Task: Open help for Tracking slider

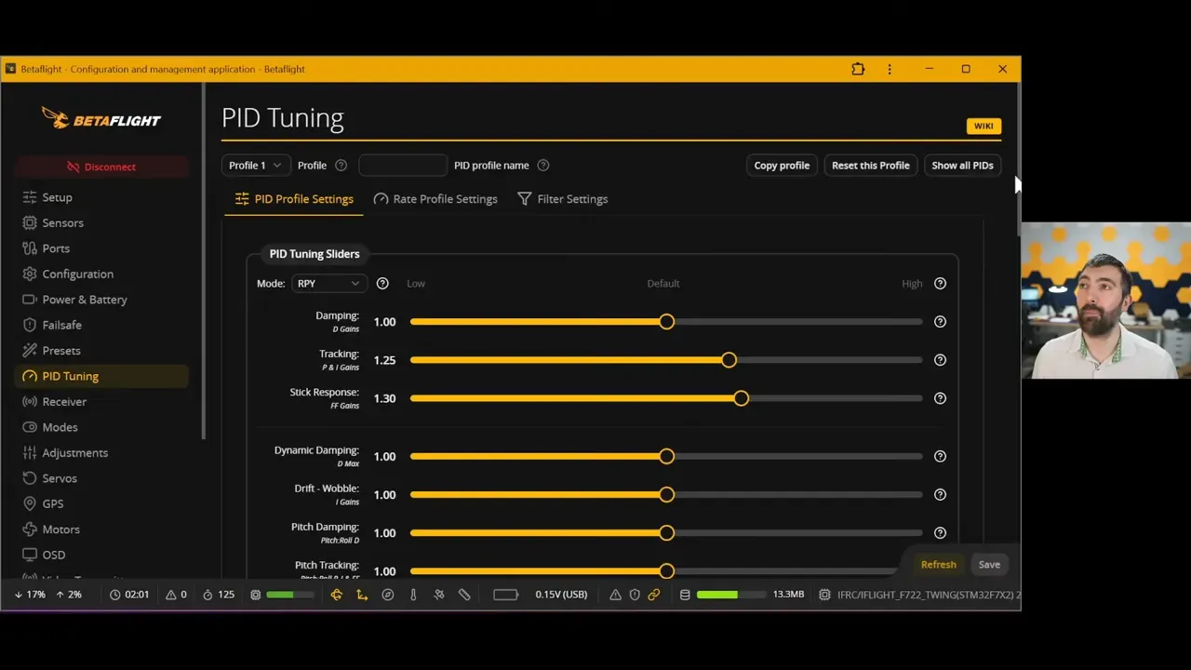Action: [x=940, y=360]
